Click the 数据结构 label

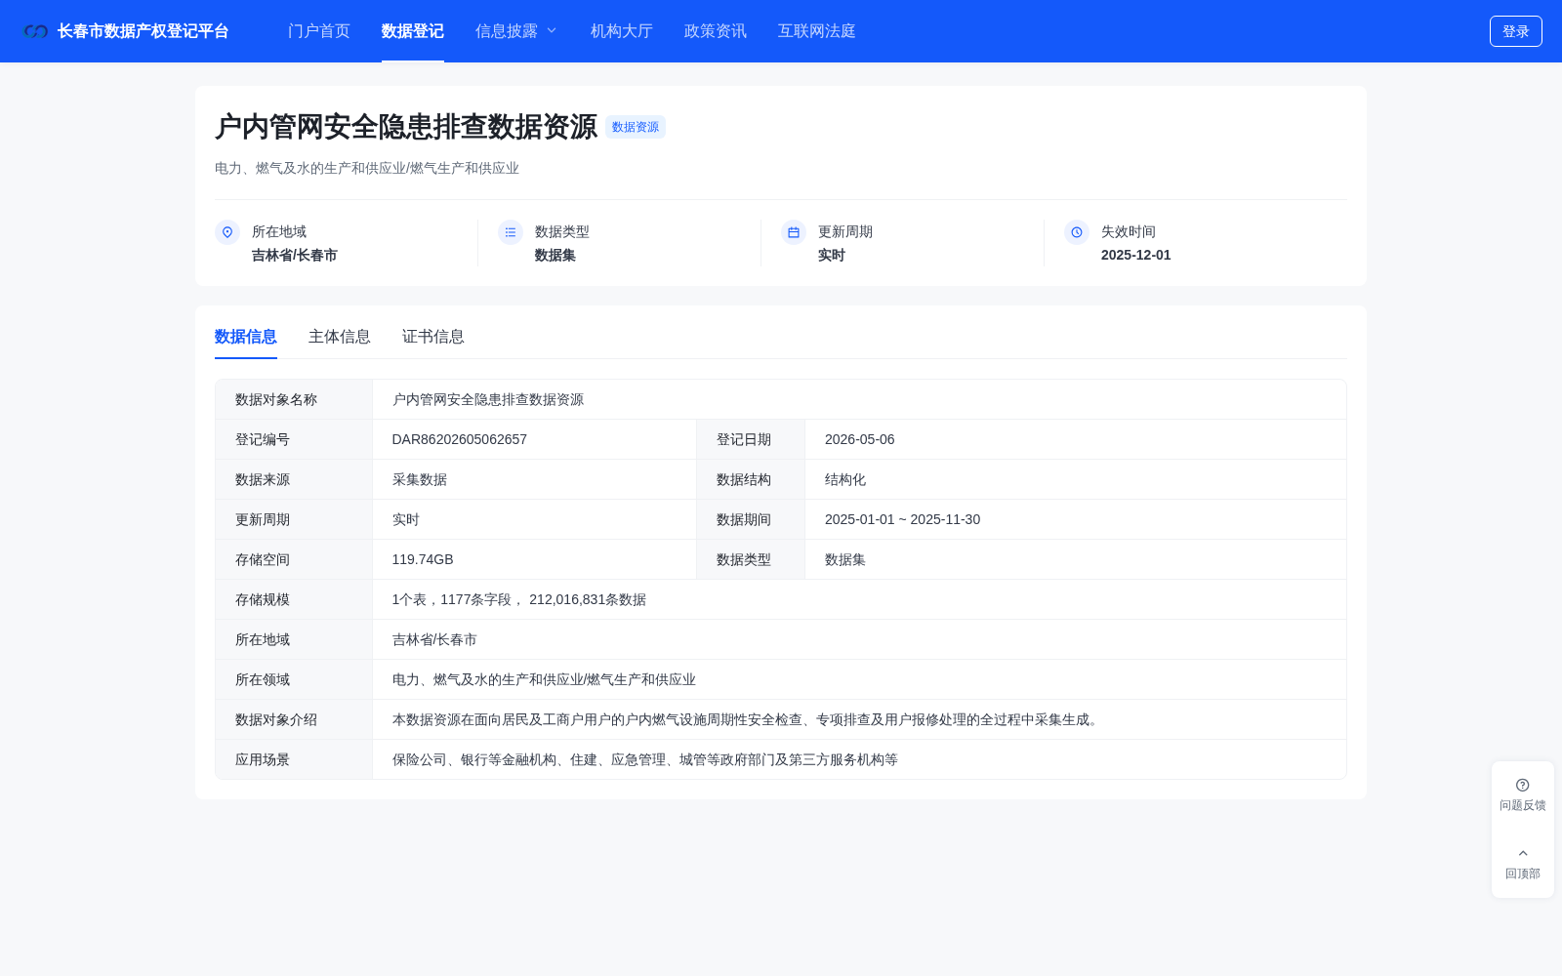[744, 480]
